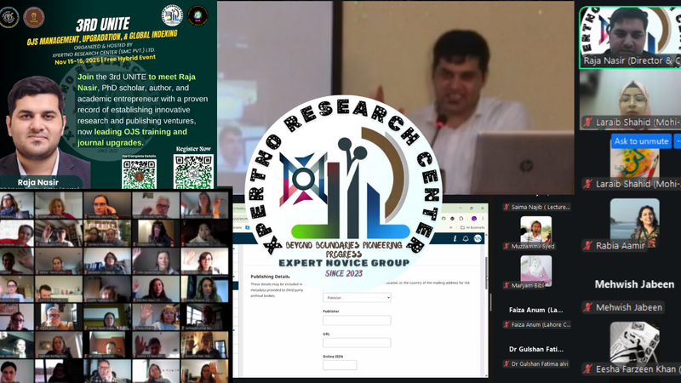Click the Online ISSN input field
This screenshot has height=383, width=681.
pyautogui.click(x=340, y=365)
